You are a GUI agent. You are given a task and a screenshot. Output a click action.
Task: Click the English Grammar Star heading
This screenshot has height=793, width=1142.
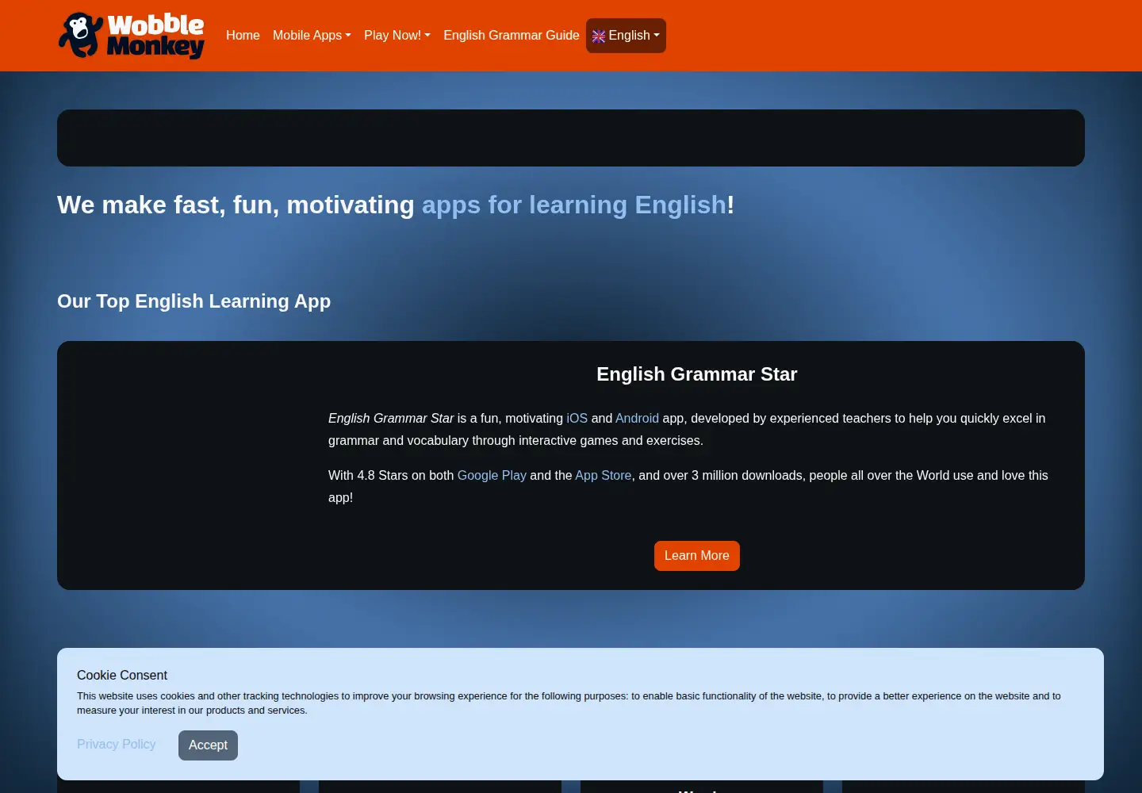point(697,374)
